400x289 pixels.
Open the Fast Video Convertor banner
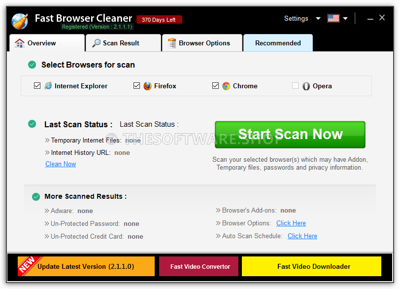click(199, 266)
